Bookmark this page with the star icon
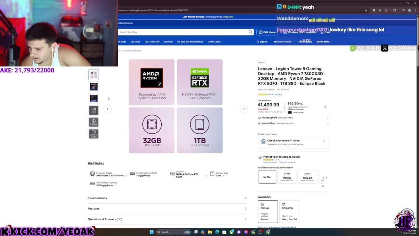Screen dimensions: 419x236 (366, 10)
